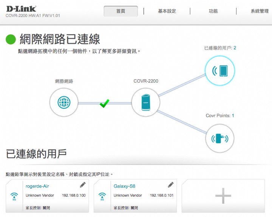Expand the 功能 menu
The width and height of the screenshot is (272, 217).
(x=213, y=11)
